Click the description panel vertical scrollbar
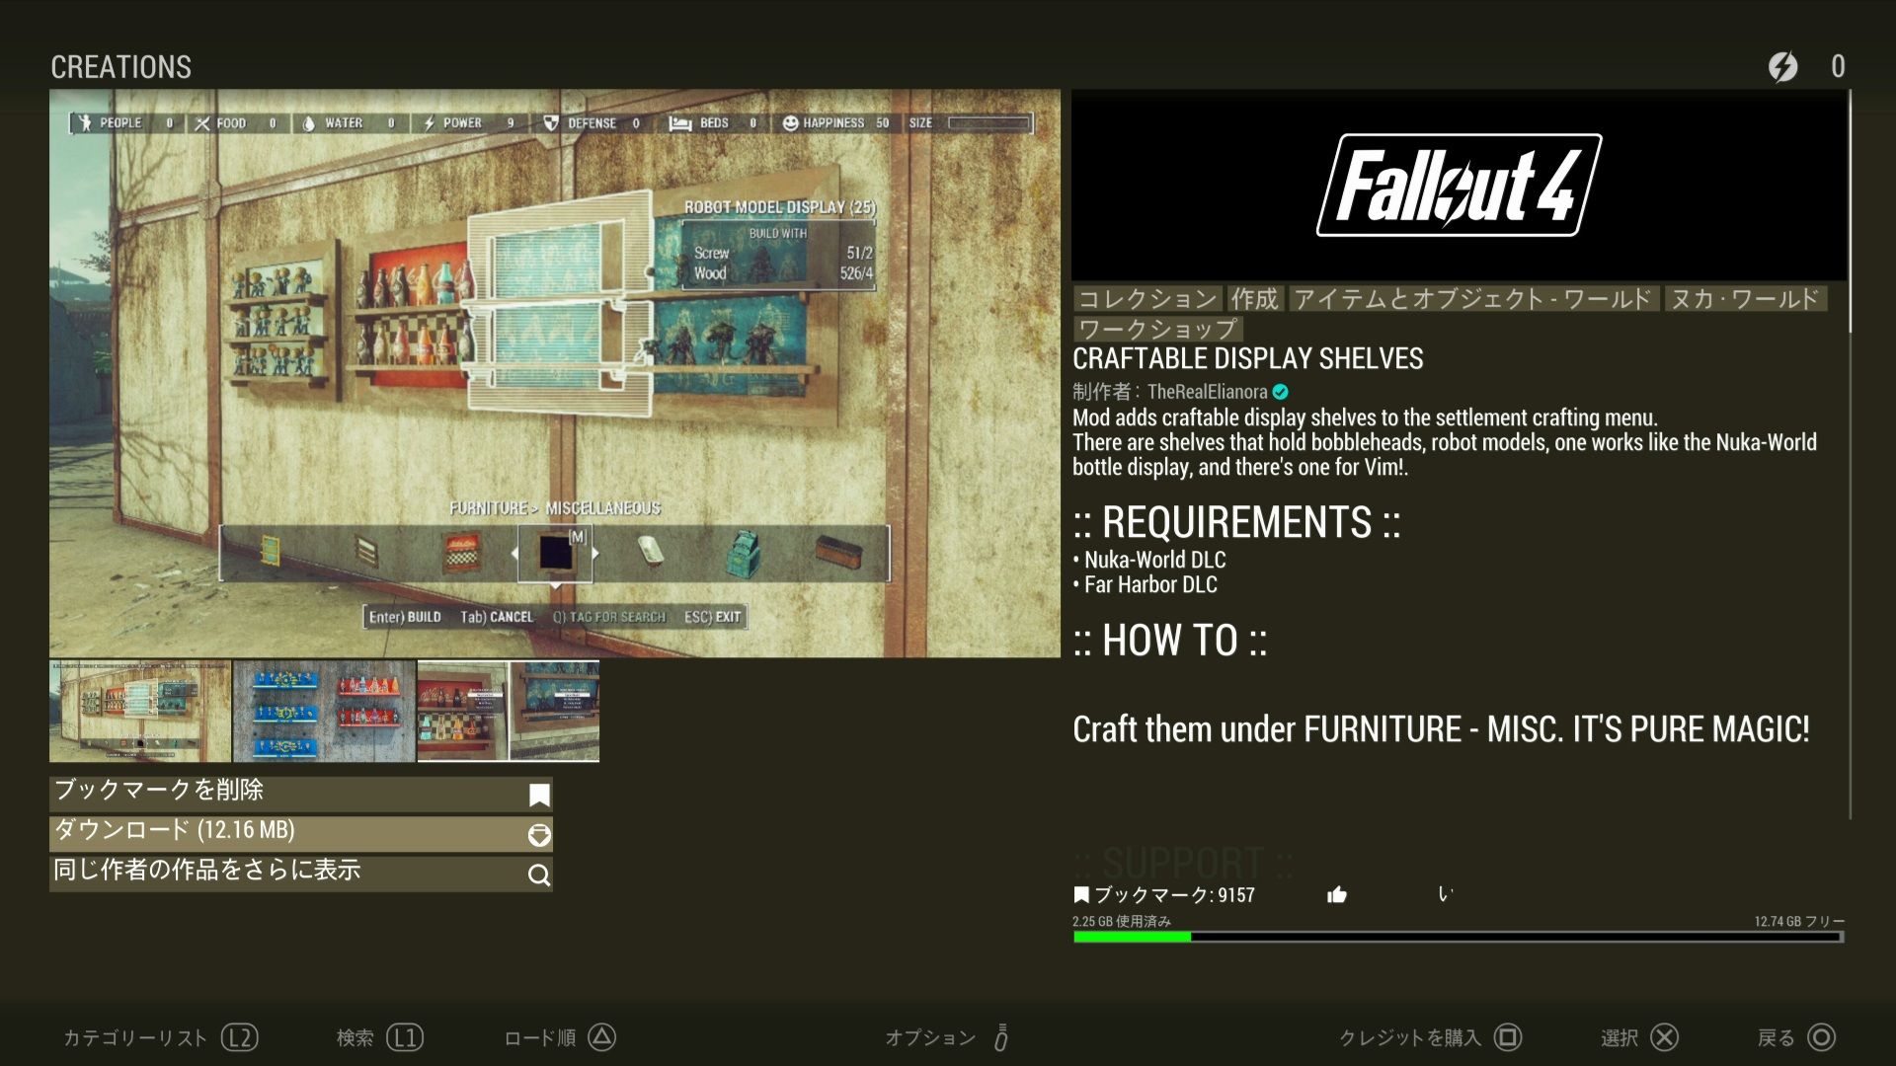Viewport: 1896px width, 1066px height. 1850,454
